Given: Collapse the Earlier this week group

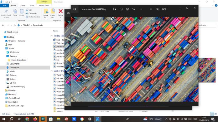Looking at the screenshot, I should [x=52, y=71].
